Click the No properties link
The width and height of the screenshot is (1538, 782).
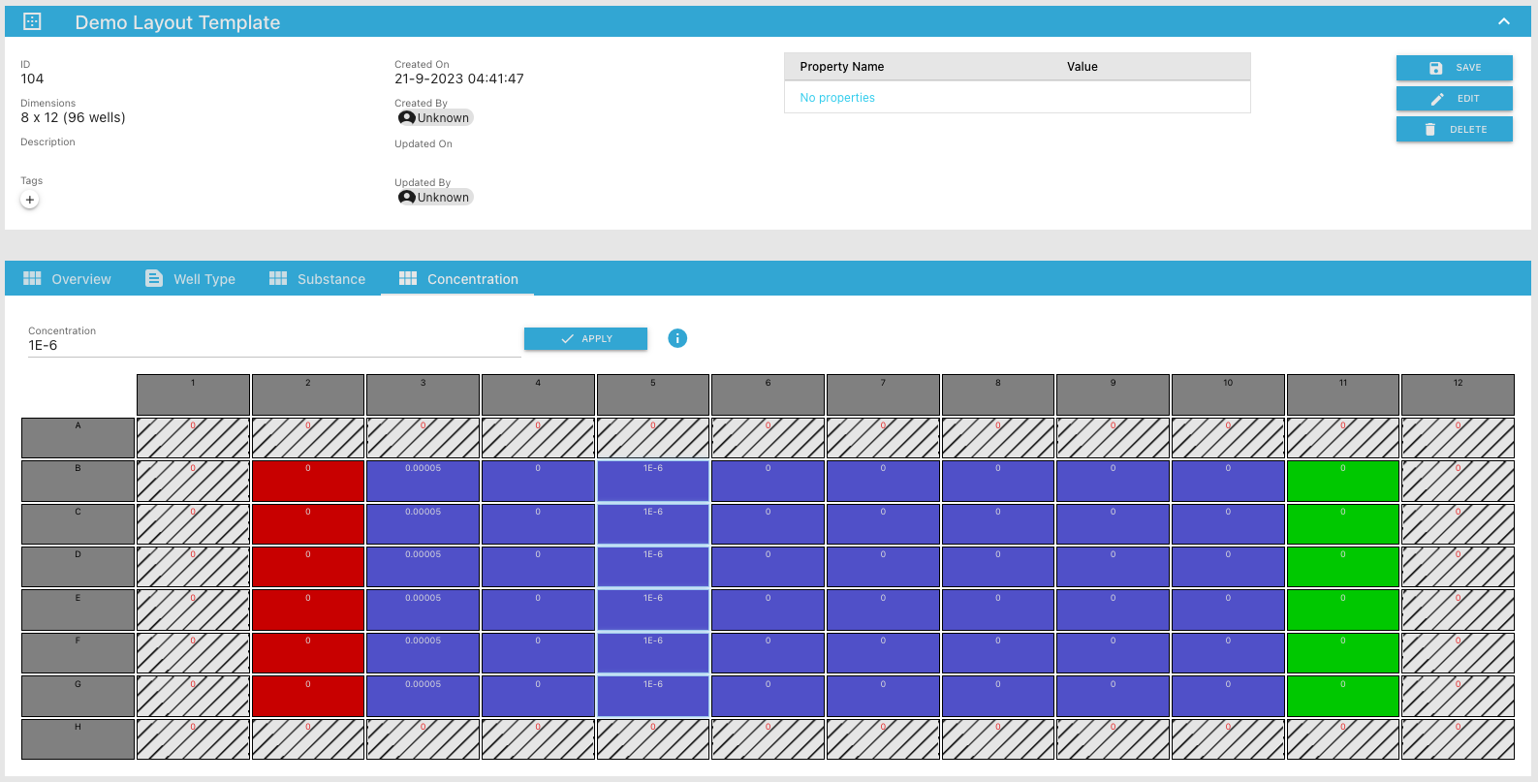point(837,98)
